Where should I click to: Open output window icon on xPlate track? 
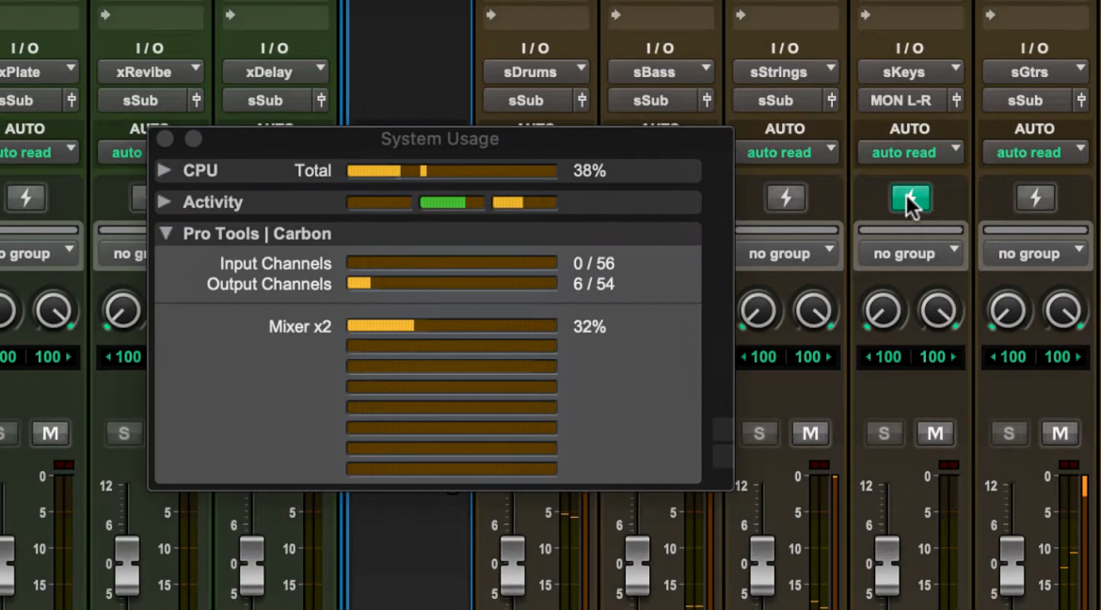coord(72,101)
